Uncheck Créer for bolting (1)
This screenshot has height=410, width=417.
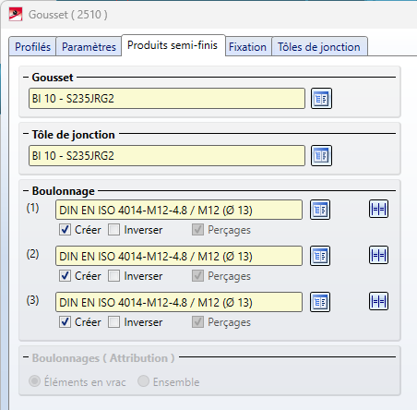[65, 230]
